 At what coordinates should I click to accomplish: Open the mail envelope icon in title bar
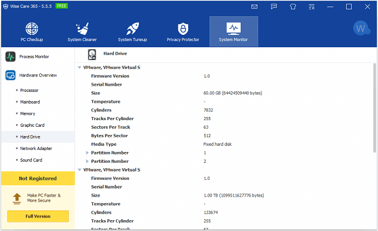(255, 7)
